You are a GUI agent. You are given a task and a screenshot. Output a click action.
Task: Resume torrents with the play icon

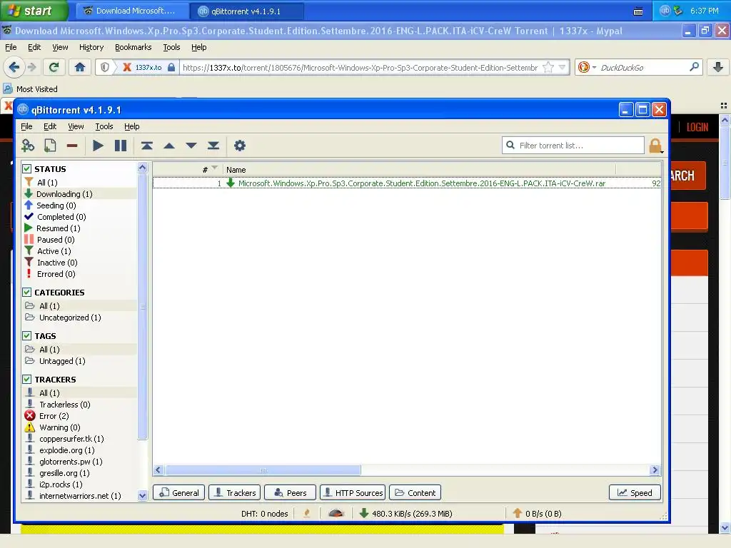(98, 146)
